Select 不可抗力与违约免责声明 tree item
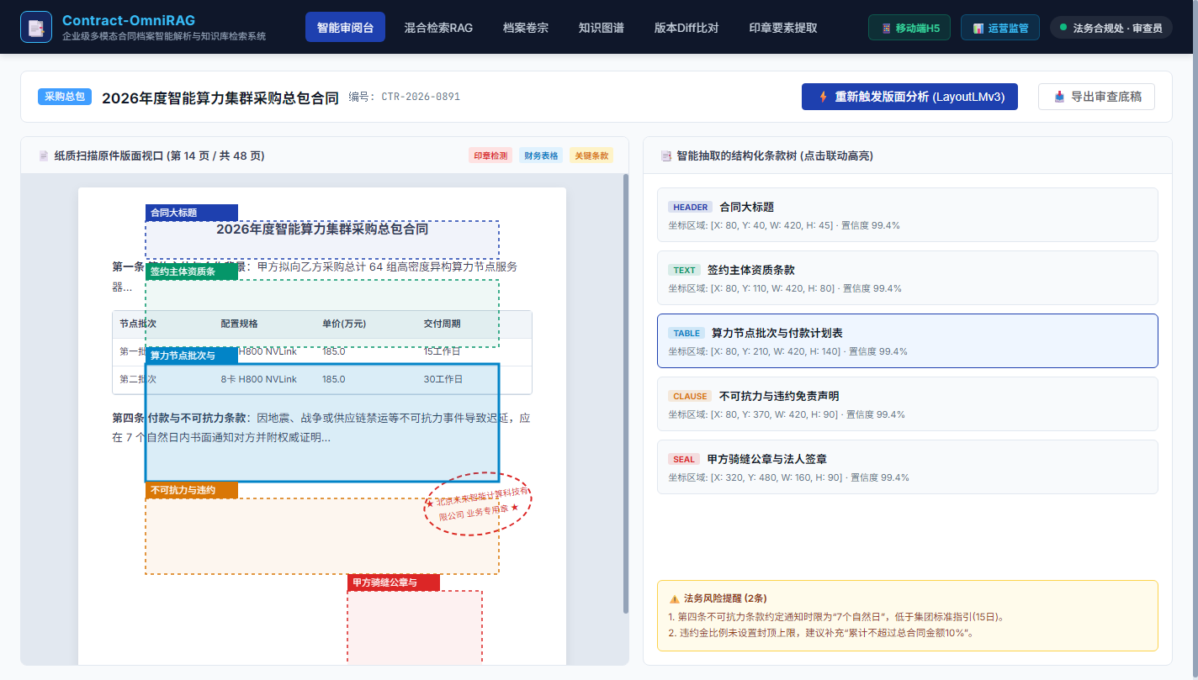Viewport: 1198px width, 680px height. tap(908, 404)
